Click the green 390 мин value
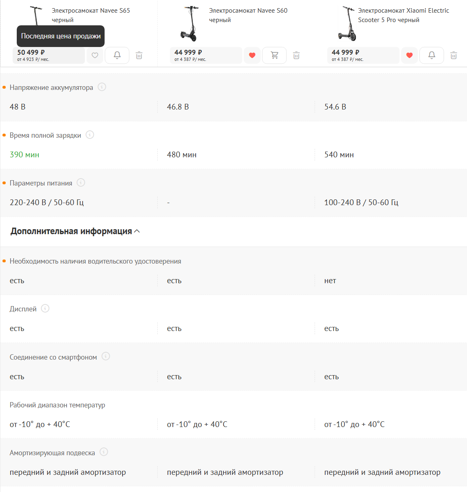Image resolution: width=467 pixels, height=492 pixels. click(25, 155)
